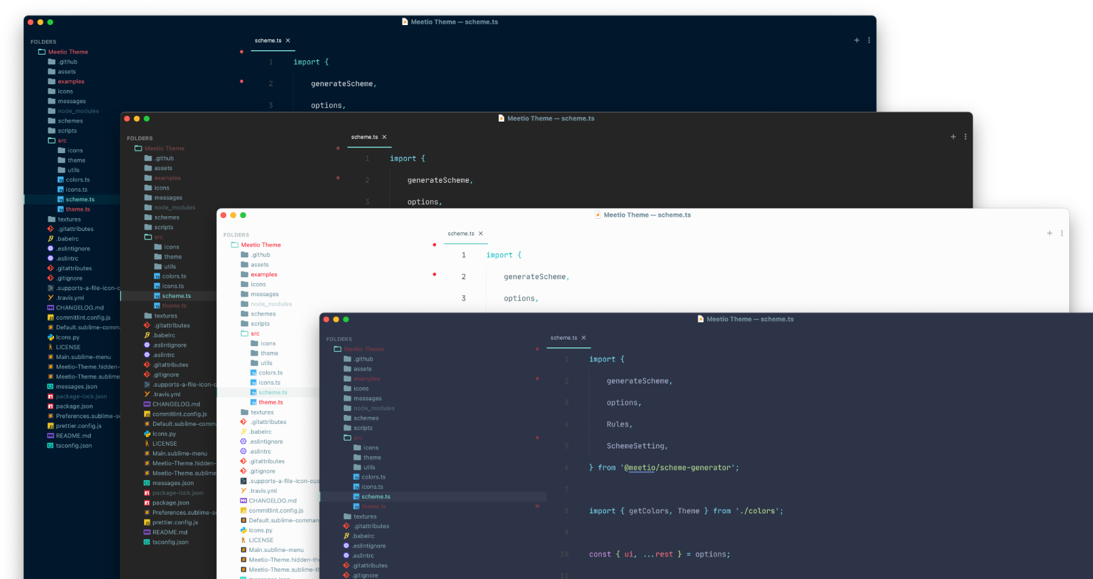Open the tab options kebab menu in the light window
The width and height of the screenshot is (1093, 579).
[x=1062, y=234]
